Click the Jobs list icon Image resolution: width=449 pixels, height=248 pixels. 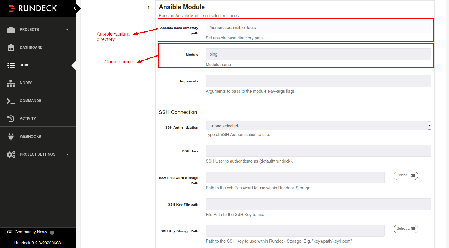click(11, 65)
